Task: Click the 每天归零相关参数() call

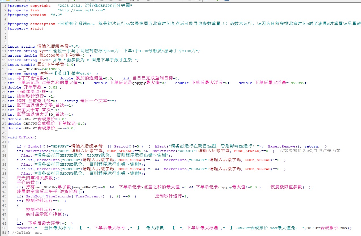Action: point(38,178)
